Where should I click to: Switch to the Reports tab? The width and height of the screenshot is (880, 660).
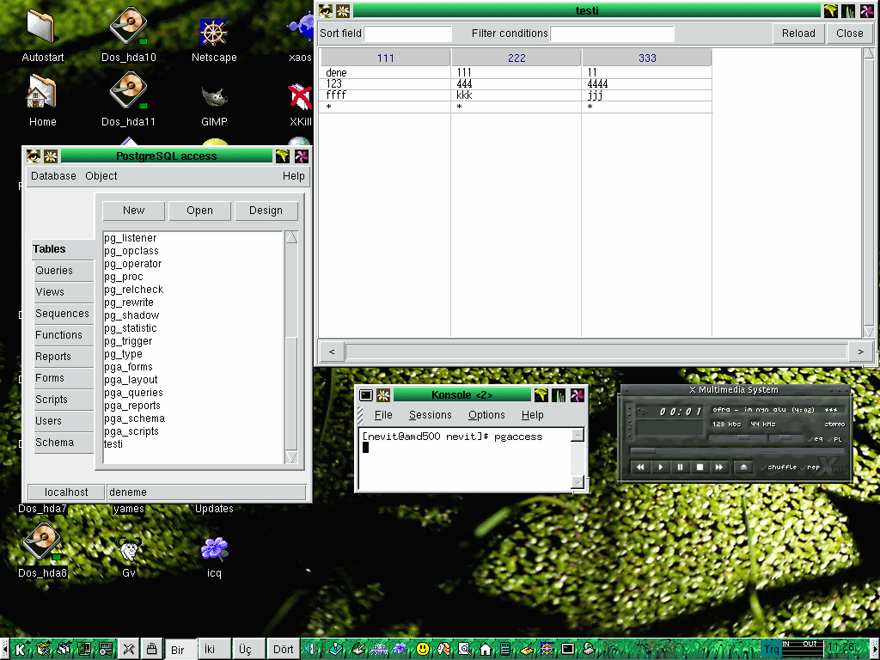tap(63, 357)
